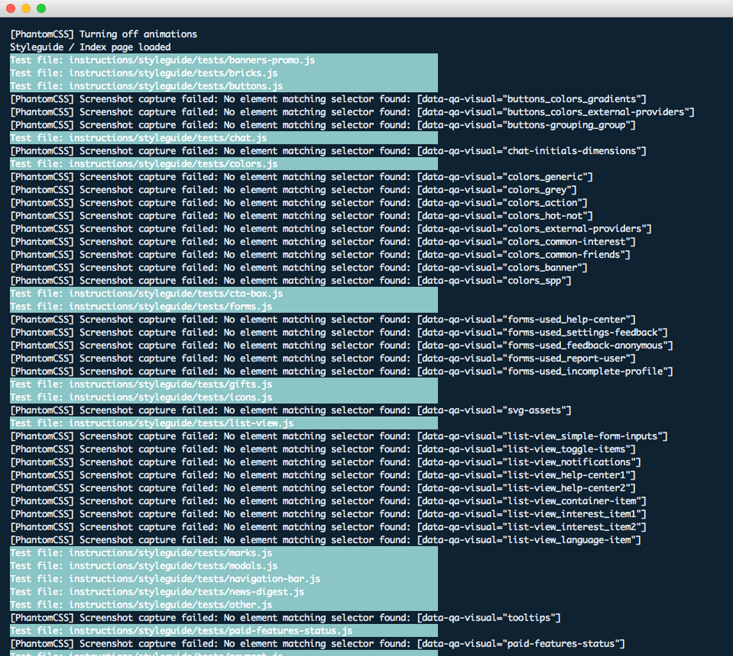733x656 pixels.
Task: Select the other.js test file line
Action: pyautogui.click(x=224, y=605)
